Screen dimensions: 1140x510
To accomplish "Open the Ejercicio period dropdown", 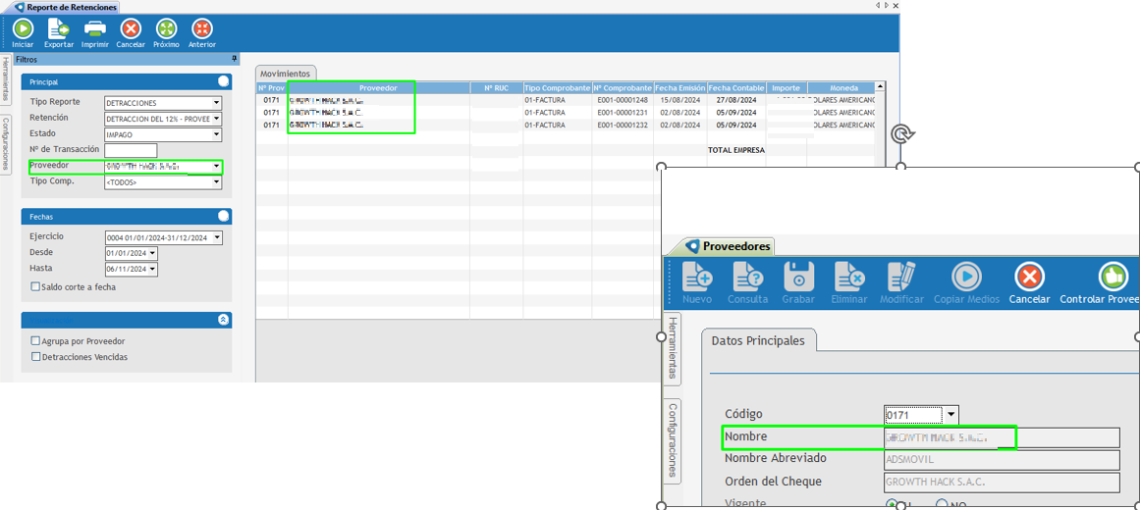I will 217,238.
